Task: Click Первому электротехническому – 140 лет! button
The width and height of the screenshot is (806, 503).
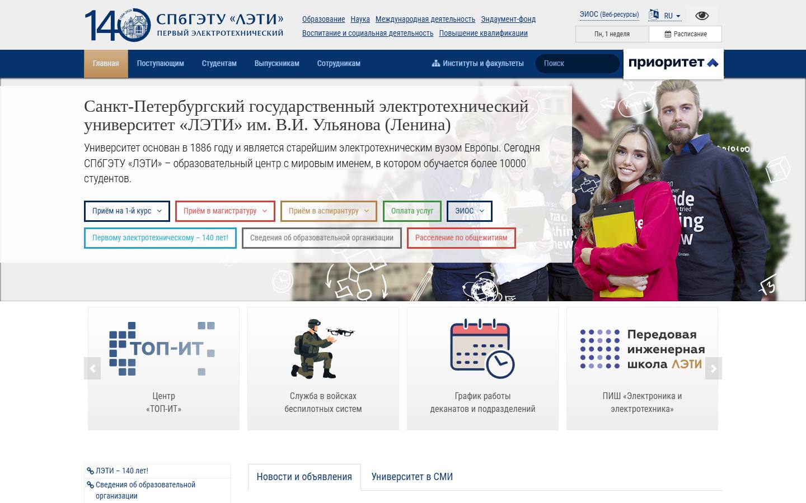Action: click(x=160, y=238)
